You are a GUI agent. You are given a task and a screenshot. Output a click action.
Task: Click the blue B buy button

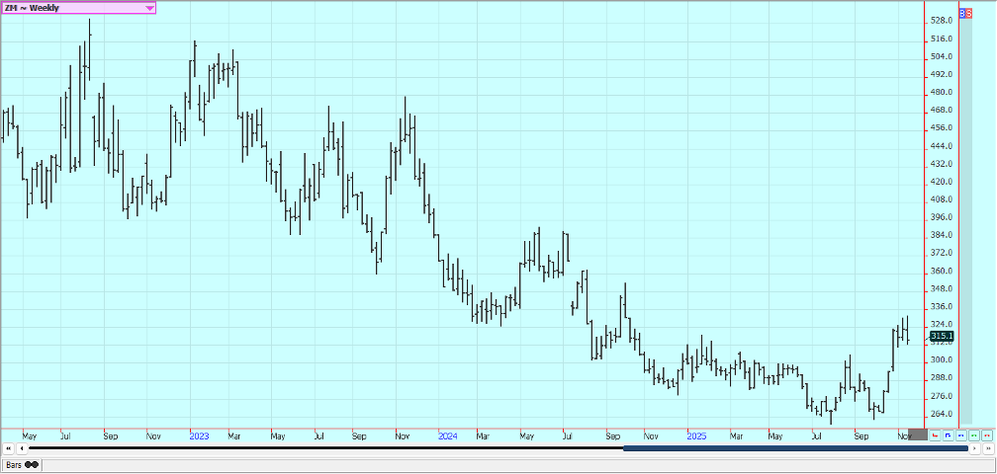963,13
